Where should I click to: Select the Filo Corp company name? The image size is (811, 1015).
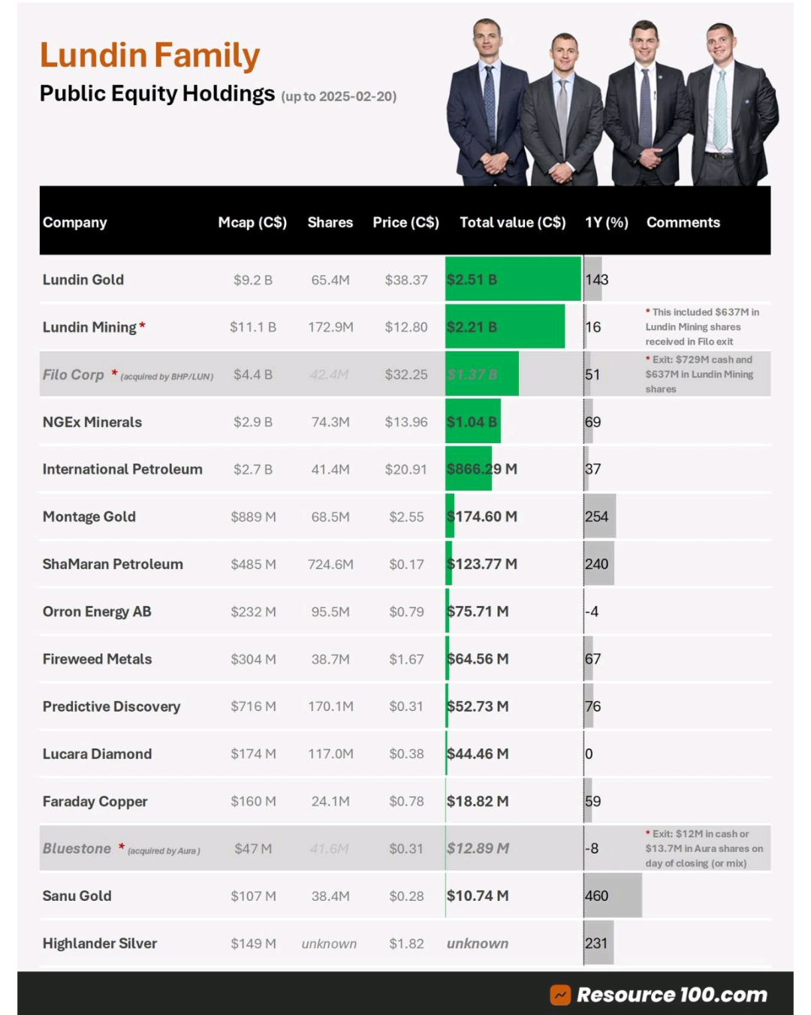click(x=73, y=375)
